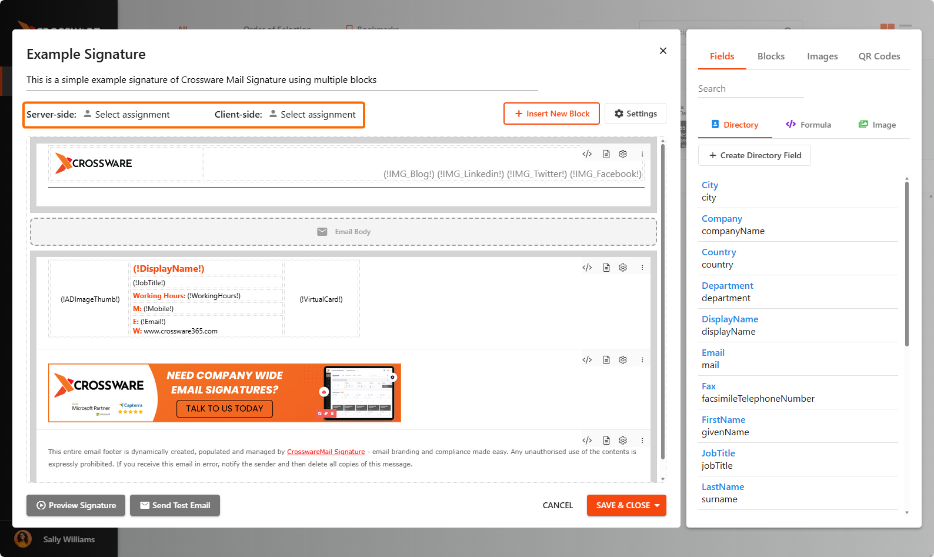Switch to the QR Codes tab
This screenshot has width=934, height=557.
pyautogui.click(x=879, y=56)
